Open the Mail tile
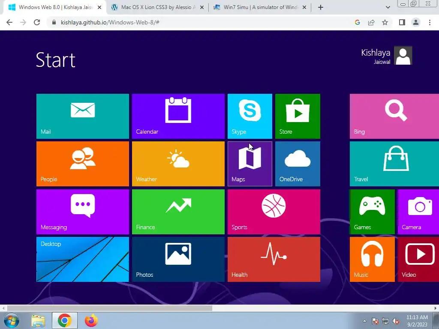This screenshot has height=329, width=439. pyautogui.click(x=83, y=116)
